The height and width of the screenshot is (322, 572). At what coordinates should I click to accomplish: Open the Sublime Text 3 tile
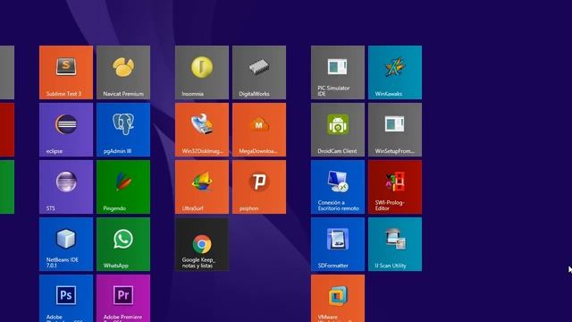pos(66,72)
